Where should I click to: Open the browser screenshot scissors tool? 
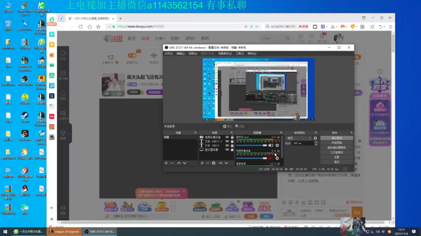[333, 27]
